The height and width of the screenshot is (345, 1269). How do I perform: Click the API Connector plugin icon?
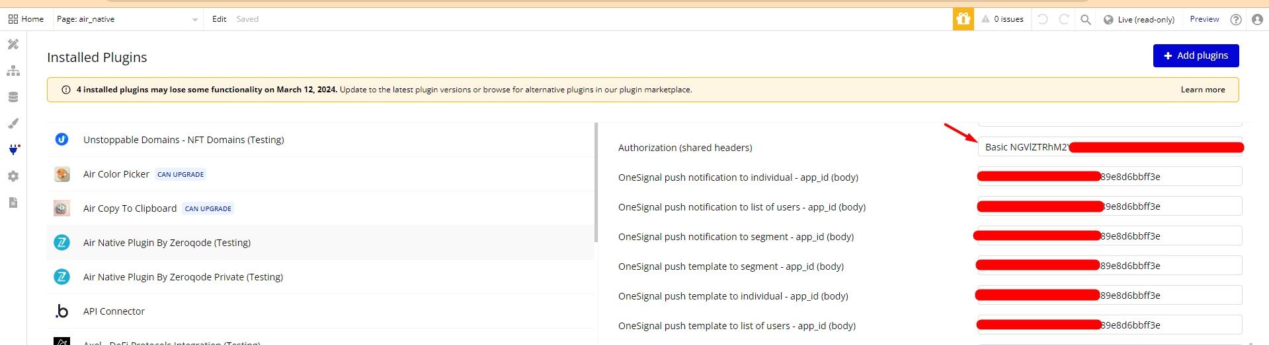point(61,311)
